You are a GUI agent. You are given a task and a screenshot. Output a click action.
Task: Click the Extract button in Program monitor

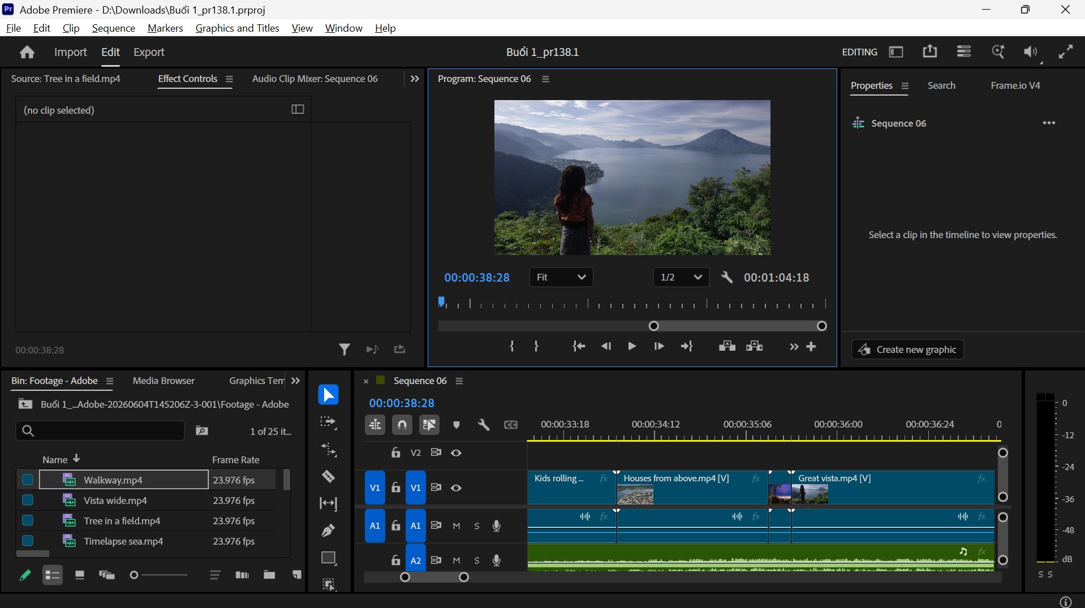coord(755,346)
